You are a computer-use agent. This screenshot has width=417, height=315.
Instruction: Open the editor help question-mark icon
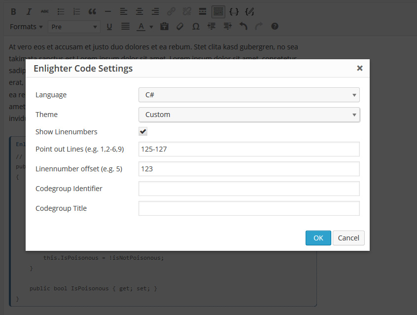point(275,26)
